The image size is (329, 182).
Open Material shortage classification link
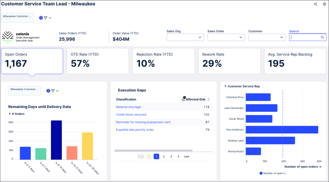[128, 107]
